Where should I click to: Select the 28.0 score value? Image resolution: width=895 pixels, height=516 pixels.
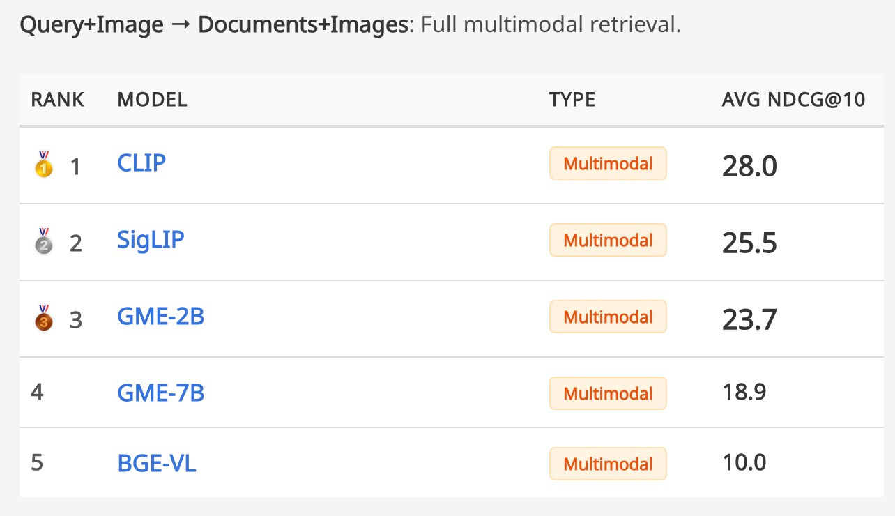[x=749, y=166]
